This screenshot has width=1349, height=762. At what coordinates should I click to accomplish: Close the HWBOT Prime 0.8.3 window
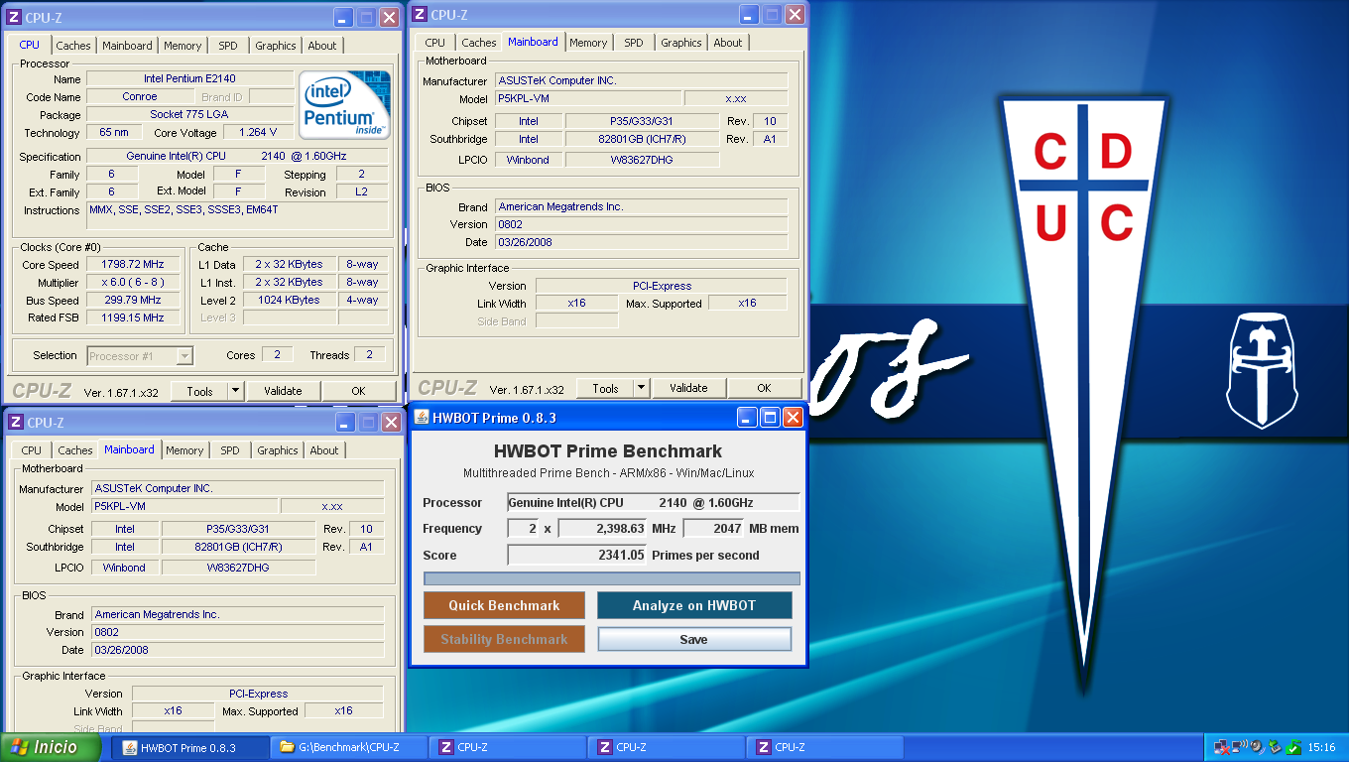point(793,418)
